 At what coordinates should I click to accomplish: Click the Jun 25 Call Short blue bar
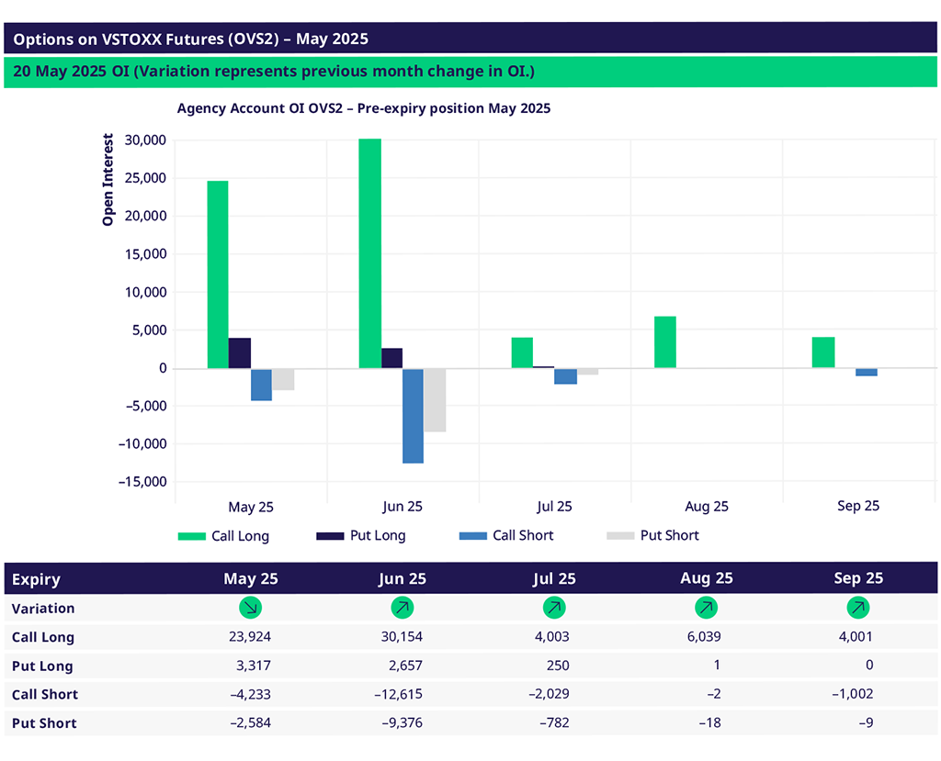click(x=414, y=416)
